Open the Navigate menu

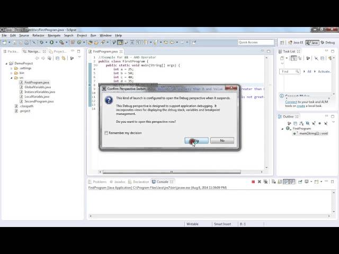54,35
